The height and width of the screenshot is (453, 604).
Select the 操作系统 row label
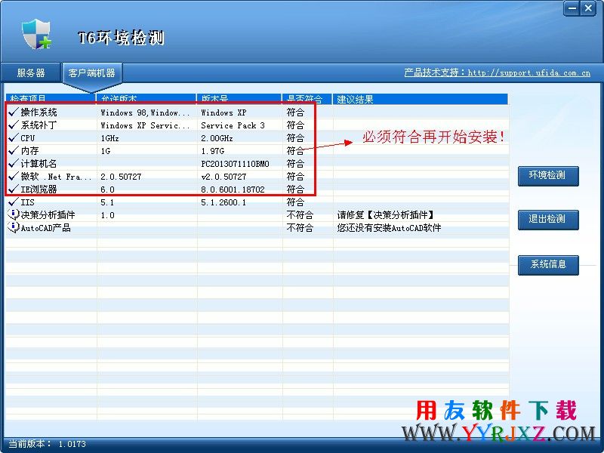coord(39,112)
